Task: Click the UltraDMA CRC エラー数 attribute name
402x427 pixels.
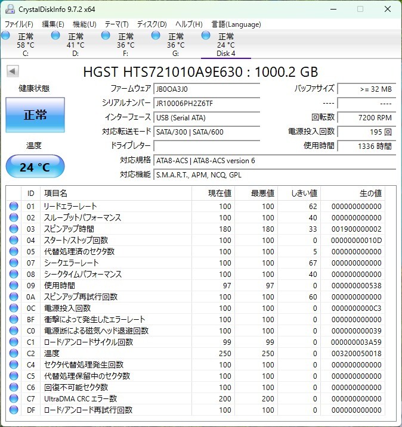Action: 81,398
